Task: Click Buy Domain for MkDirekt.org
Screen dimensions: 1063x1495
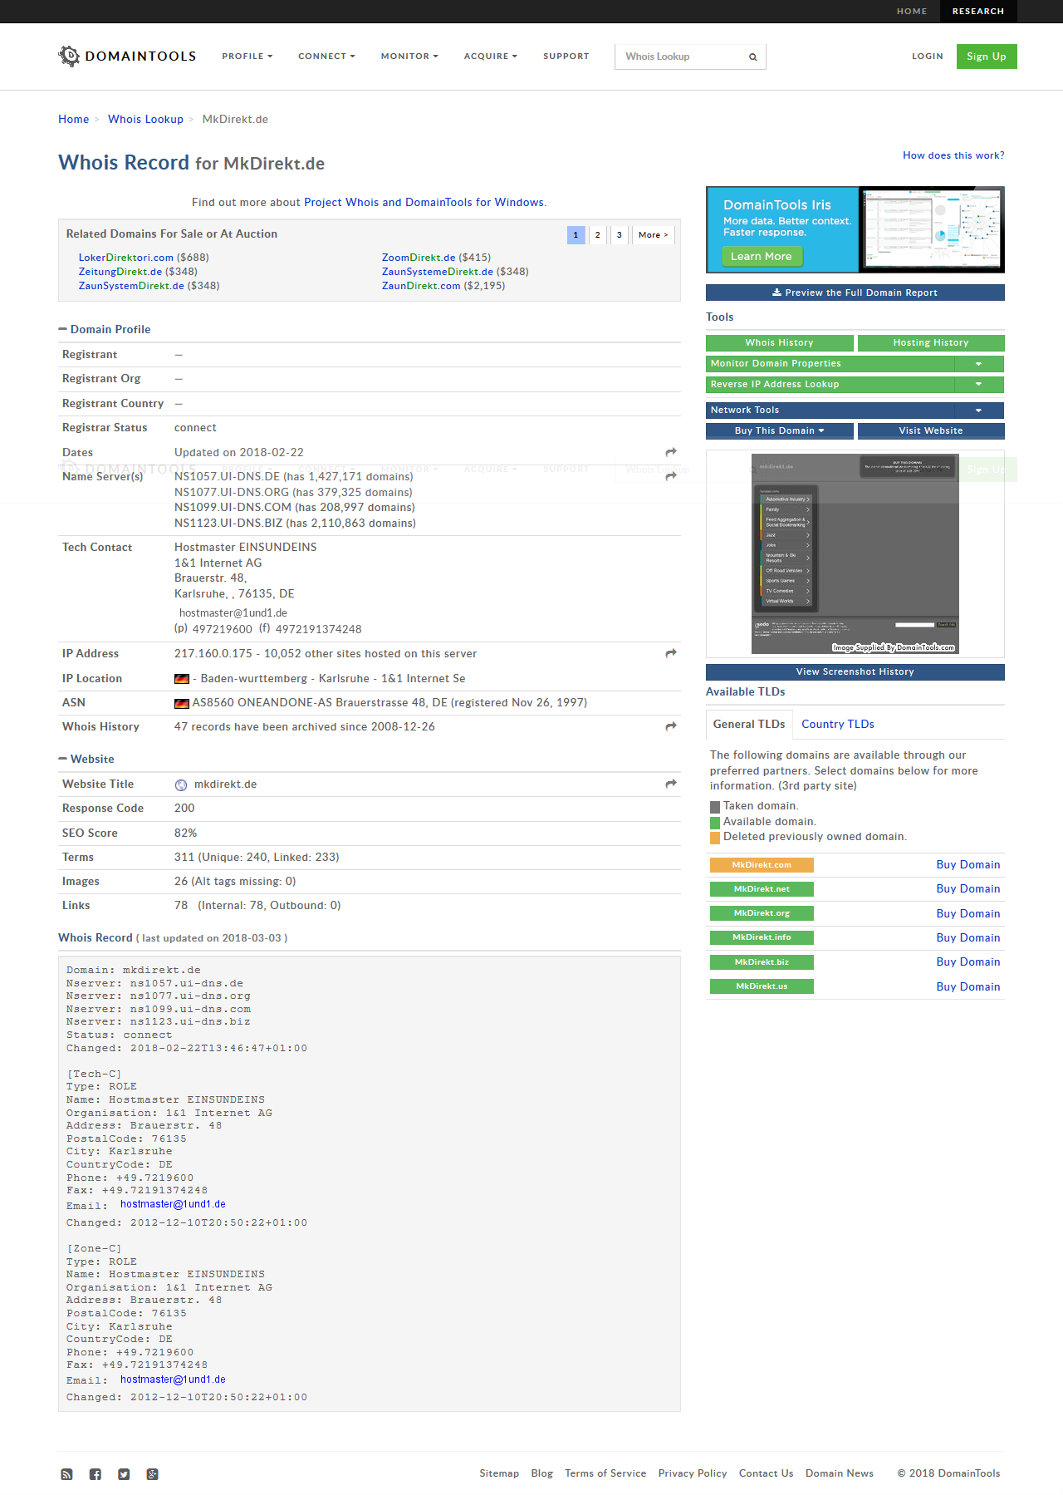Action: pos(968,913)
